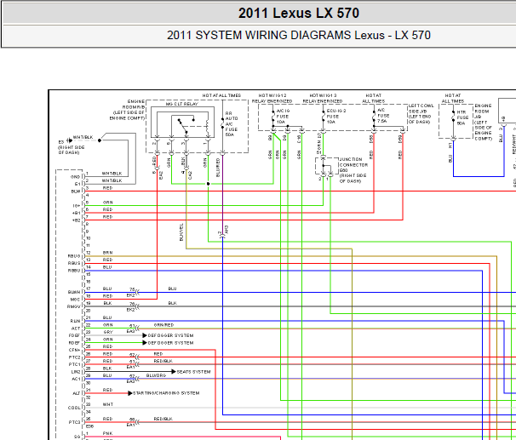Click the WHT wire label at pin 33
Viewport: 516px width, 440px height.
click(x=108, y=404)
